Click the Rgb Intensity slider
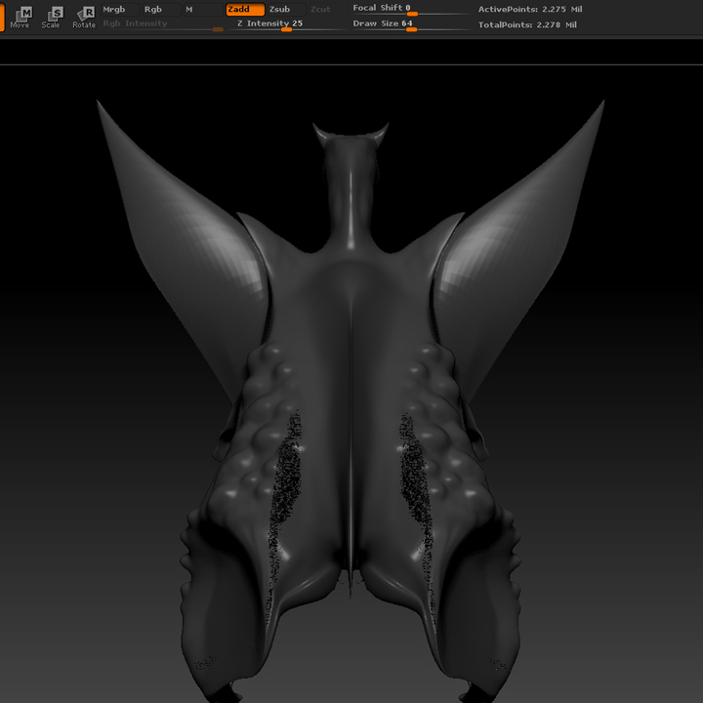Image resolution: width=703 pixels, height=703 pixels. pos(163,24)
